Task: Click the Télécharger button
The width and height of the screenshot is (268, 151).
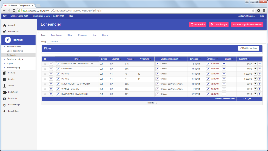Action: pyautogui.click(x=219, y=25)
